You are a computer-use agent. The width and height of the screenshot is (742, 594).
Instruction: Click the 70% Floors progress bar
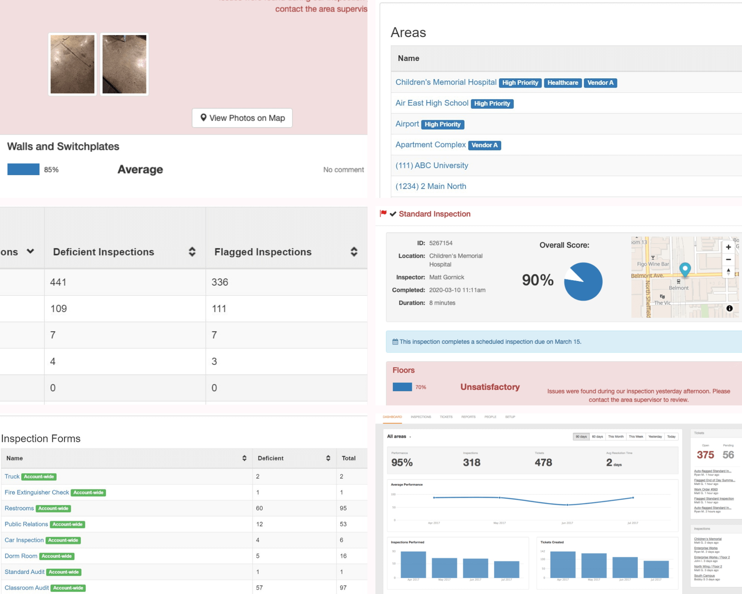403,386
